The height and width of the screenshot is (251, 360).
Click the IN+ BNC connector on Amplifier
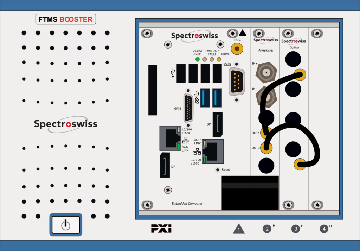[x=266, y=72]
